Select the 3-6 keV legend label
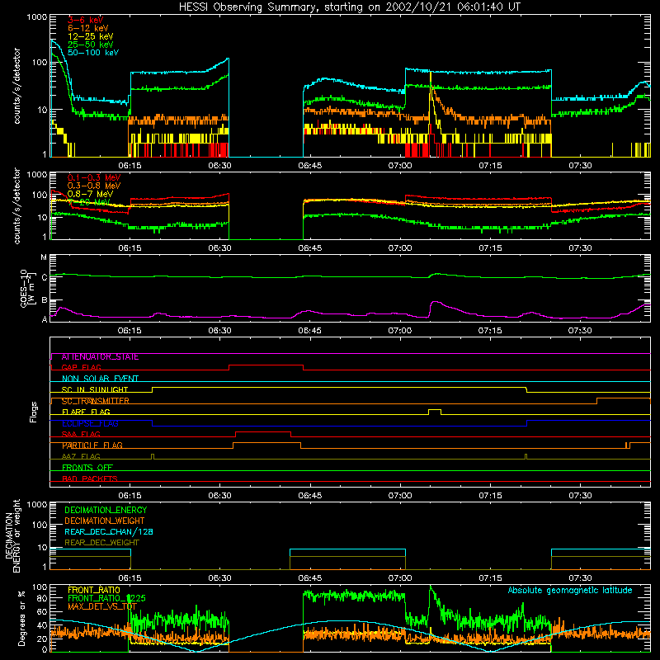The height and width of the screenshot is (660, 660). pyautogui.click(x=85, y=20)
